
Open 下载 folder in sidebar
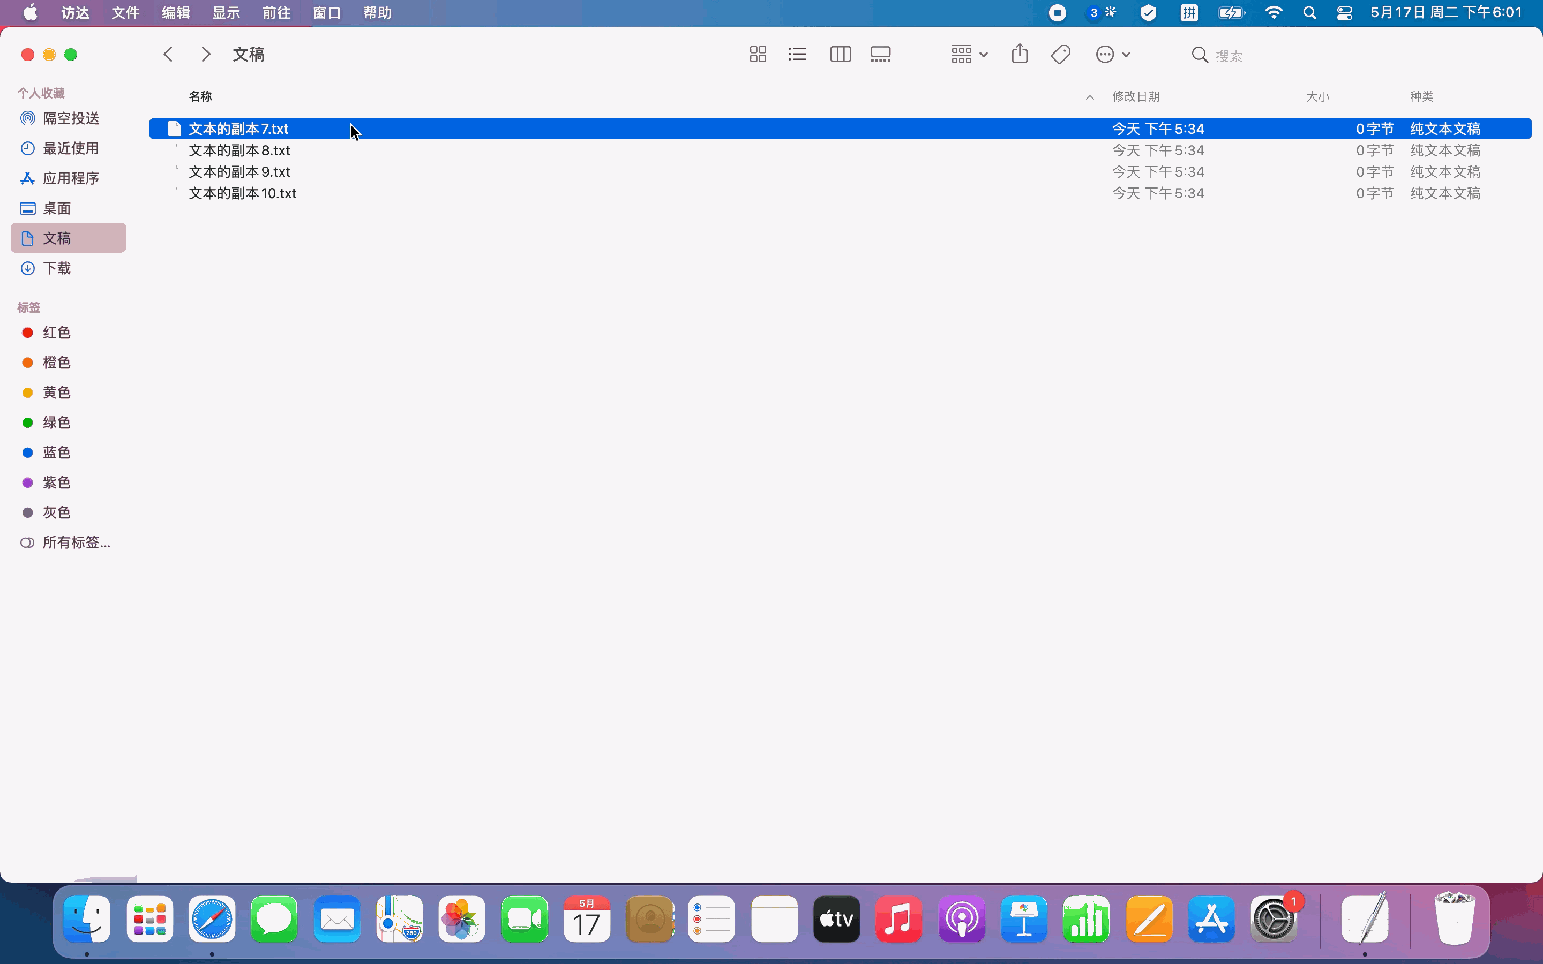56,268
